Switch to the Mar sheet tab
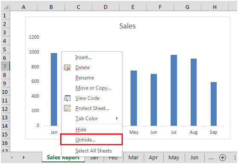Image resolution: width=238 pixels, height=164 pixels. coord(134,158)
